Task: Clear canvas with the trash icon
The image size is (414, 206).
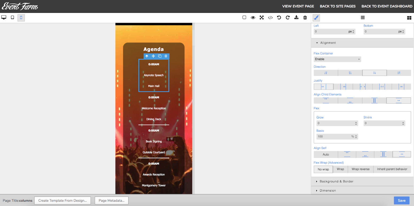Action: (x=305, y=18)
